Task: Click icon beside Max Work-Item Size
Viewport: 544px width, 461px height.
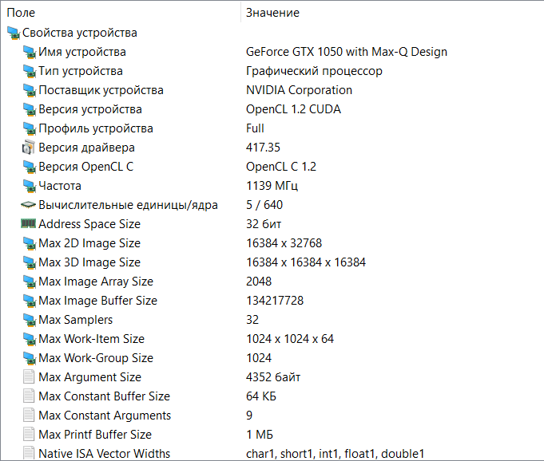Action: click(29, 339)
